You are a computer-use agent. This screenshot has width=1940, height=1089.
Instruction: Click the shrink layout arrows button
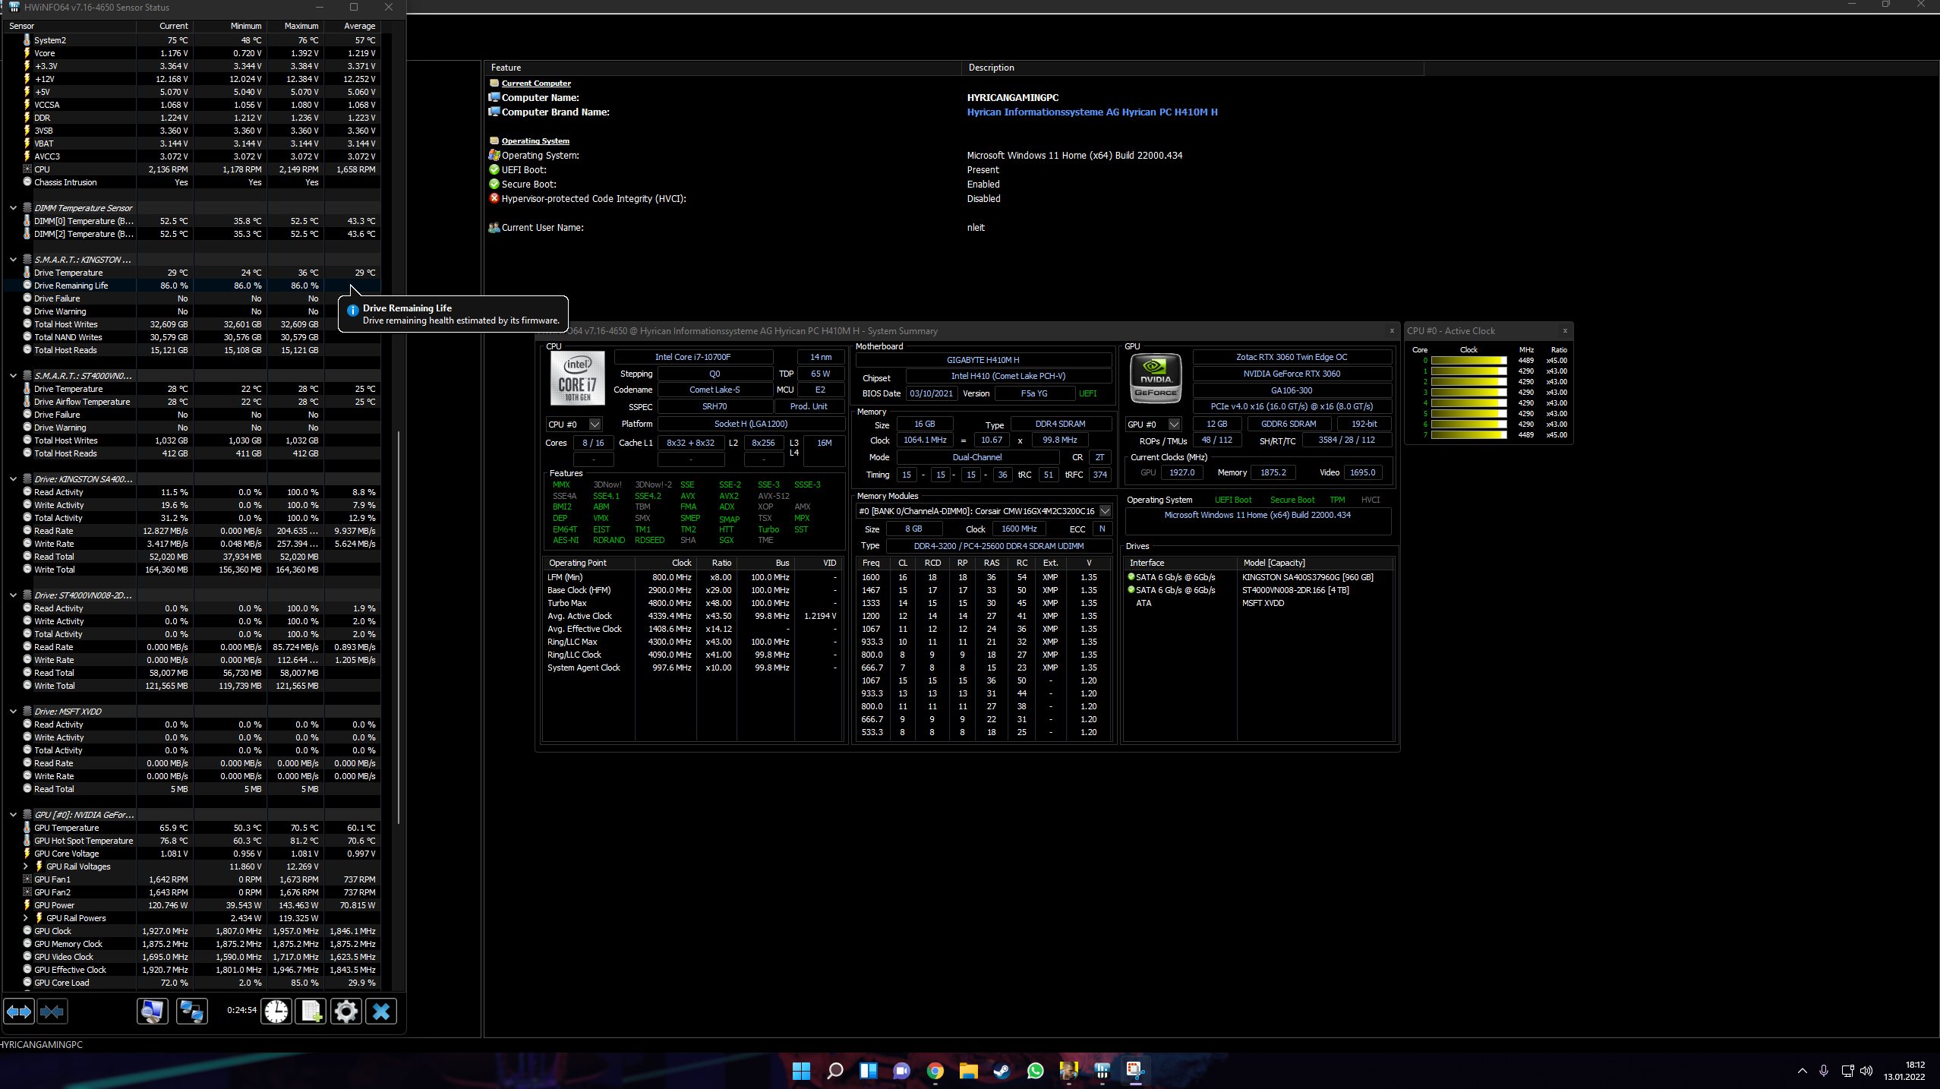point(52,1012)
